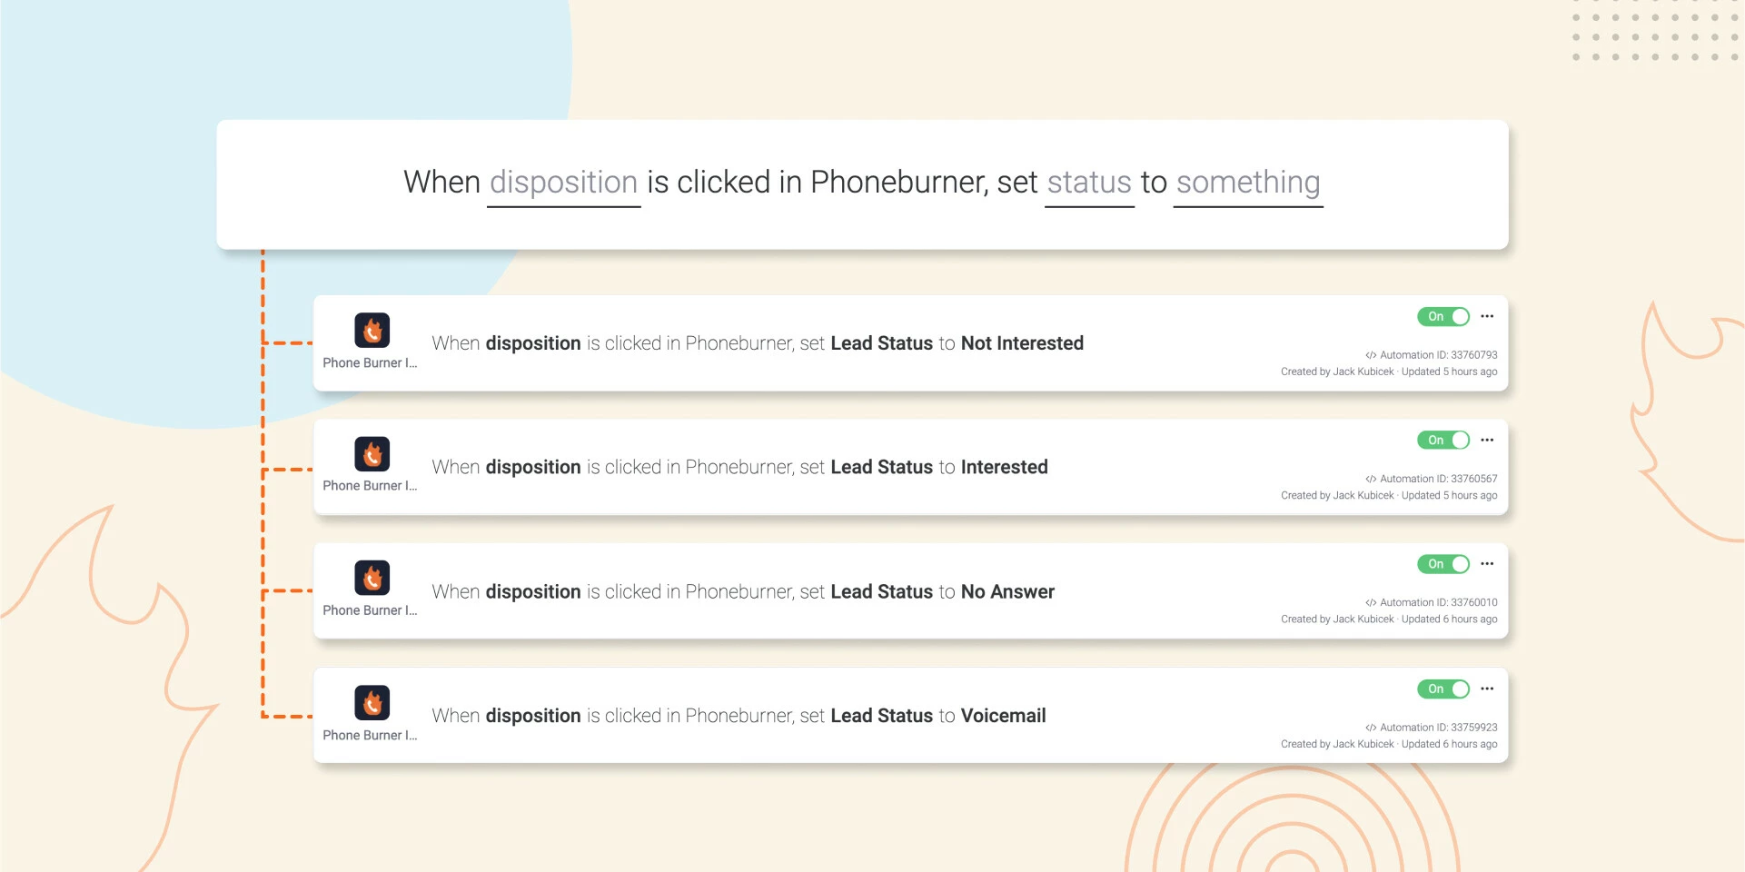Click Phone Burner icon in Voicemail automation
Viewport: 1745px width, 872px height.
pyautogui.click(x=372, y=702)
